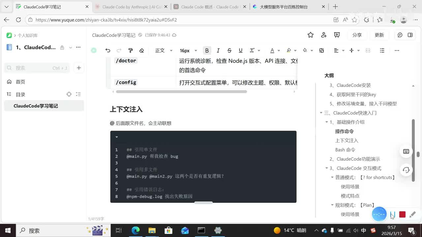The height and width of the screenshot is (237, 422).
Task: Click the keyboard shortcut floating icon
Action: (406, 151)
